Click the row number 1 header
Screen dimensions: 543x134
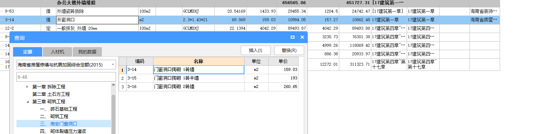pos(122,69)
